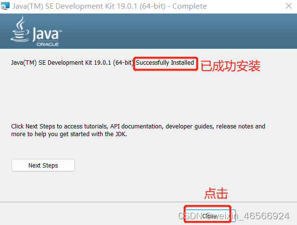Close the installer window with X
Viewport: 297px width, 225px height.
coord(289,6)
